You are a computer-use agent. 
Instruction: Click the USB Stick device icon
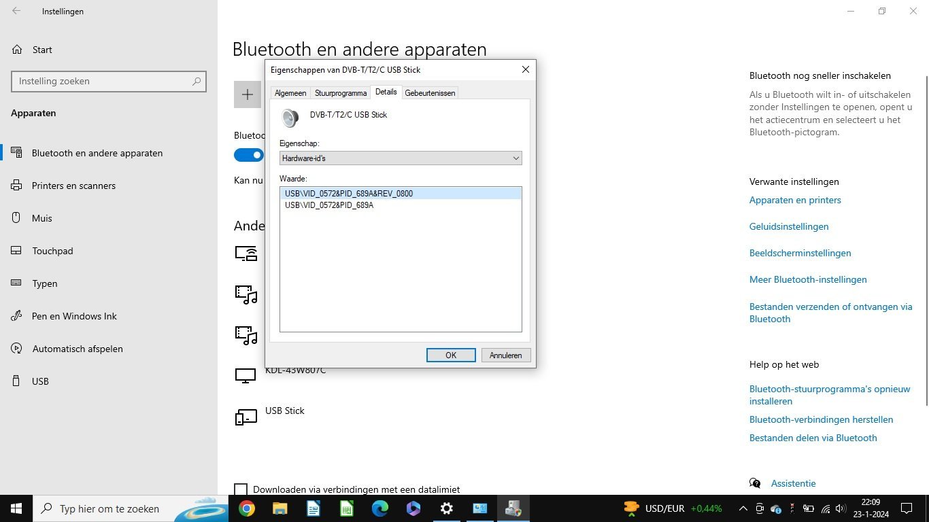click(x=246, y=416)
